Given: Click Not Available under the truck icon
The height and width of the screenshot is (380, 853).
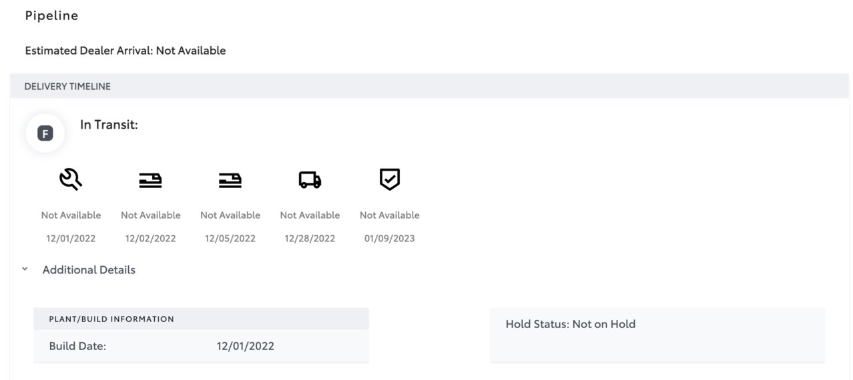Looking at the screenshot, I should coord(310,215).
